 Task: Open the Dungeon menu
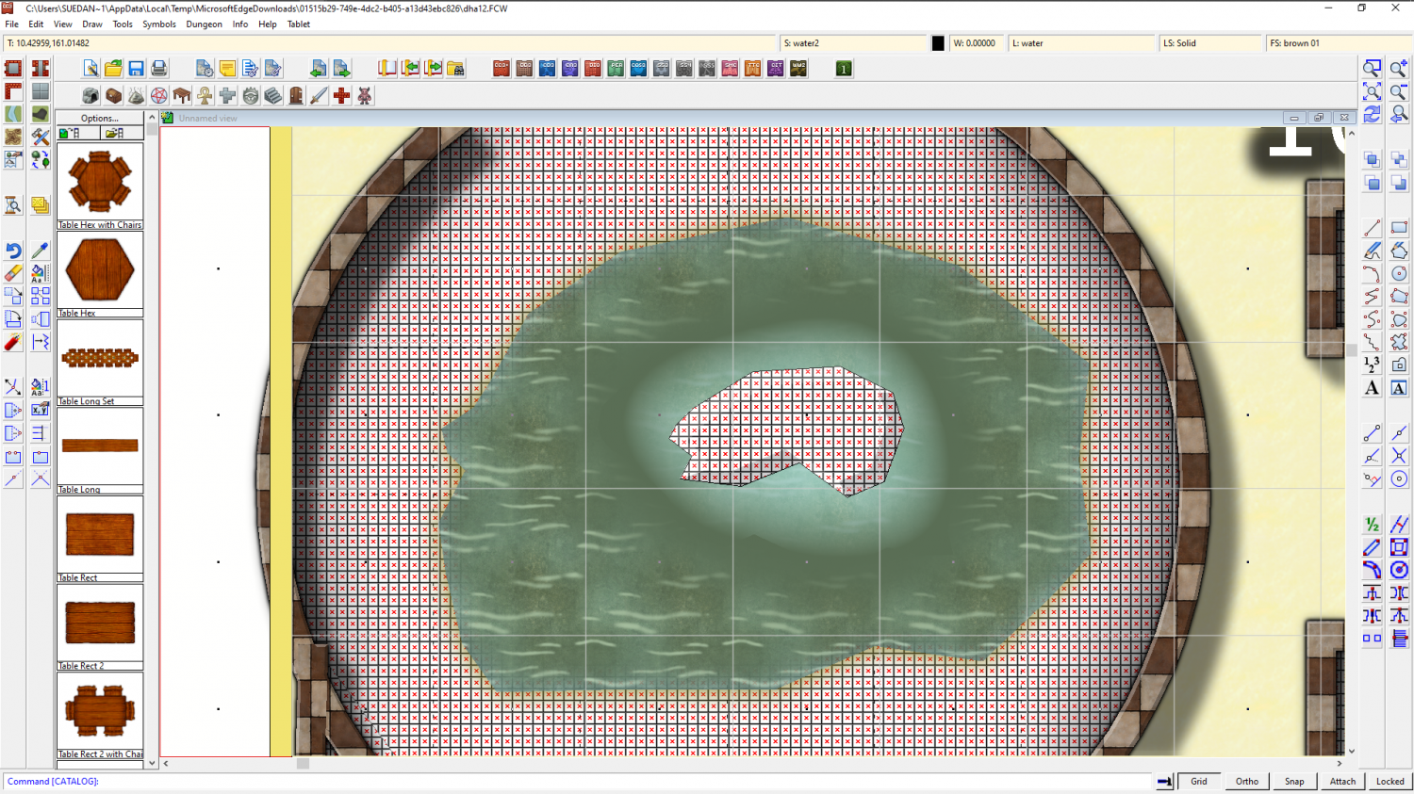pyautogui.click(x=204, y=24)
